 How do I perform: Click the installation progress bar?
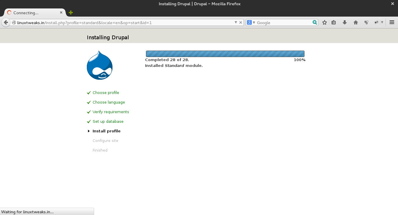225,54
